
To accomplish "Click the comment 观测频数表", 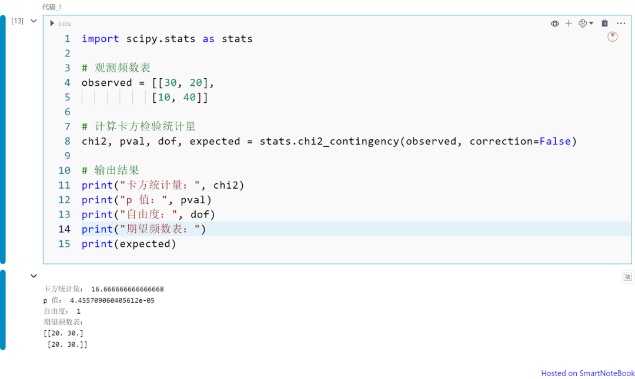I will tap(116, 68).
